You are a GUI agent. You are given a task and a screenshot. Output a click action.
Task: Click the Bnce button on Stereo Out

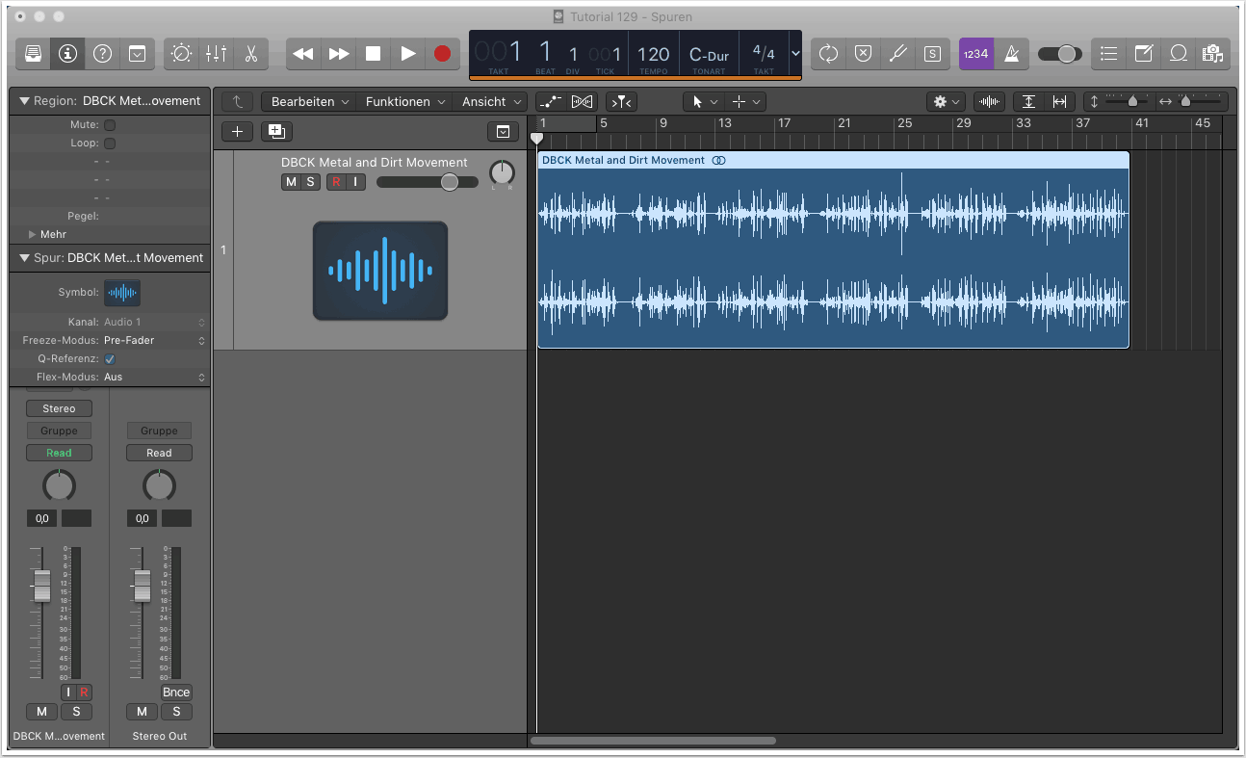[x=176, y=692]
